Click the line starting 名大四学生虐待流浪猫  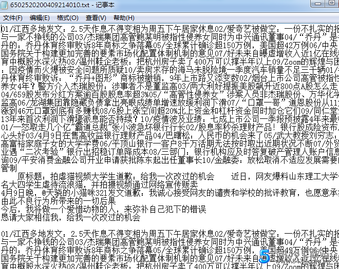(x=100, y=184)
